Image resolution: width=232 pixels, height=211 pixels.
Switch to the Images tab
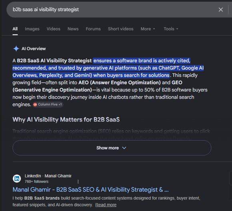click(32, 29)
